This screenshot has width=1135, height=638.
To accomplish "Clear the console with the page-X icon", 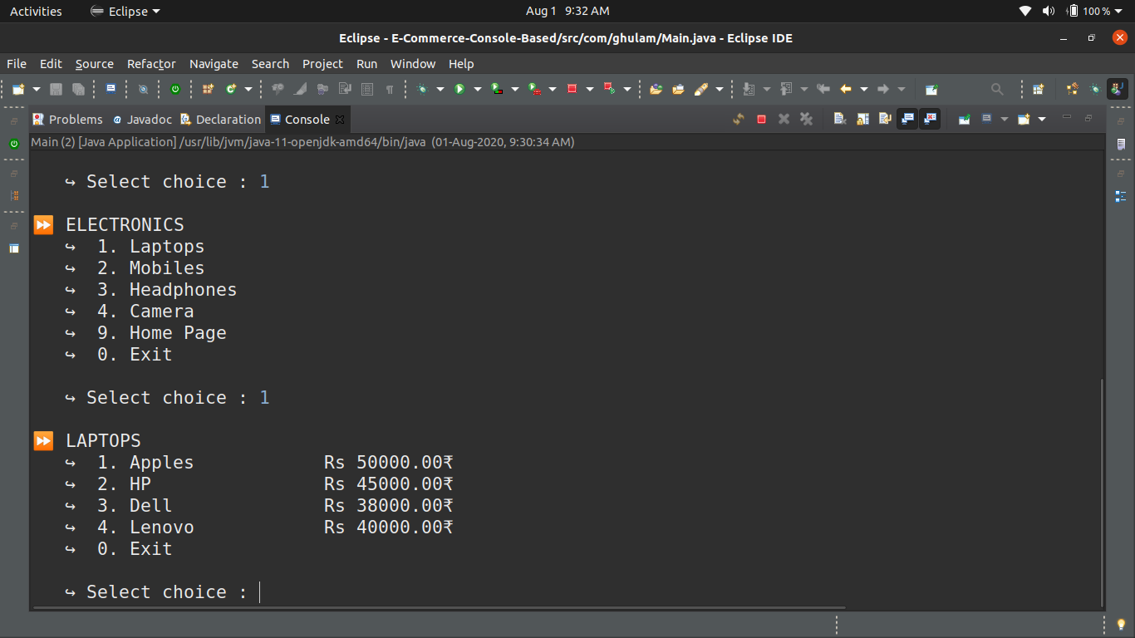I will (x=840, y=120).
